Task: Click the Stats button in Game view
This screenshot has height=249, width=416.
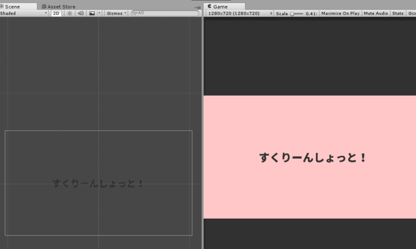Action: [398, 13]
